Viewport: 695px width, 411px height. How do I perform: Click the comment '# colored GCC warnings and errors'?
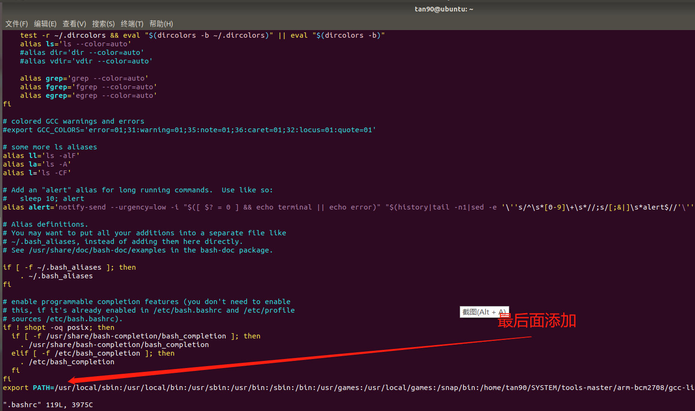[x=74, y=121]
